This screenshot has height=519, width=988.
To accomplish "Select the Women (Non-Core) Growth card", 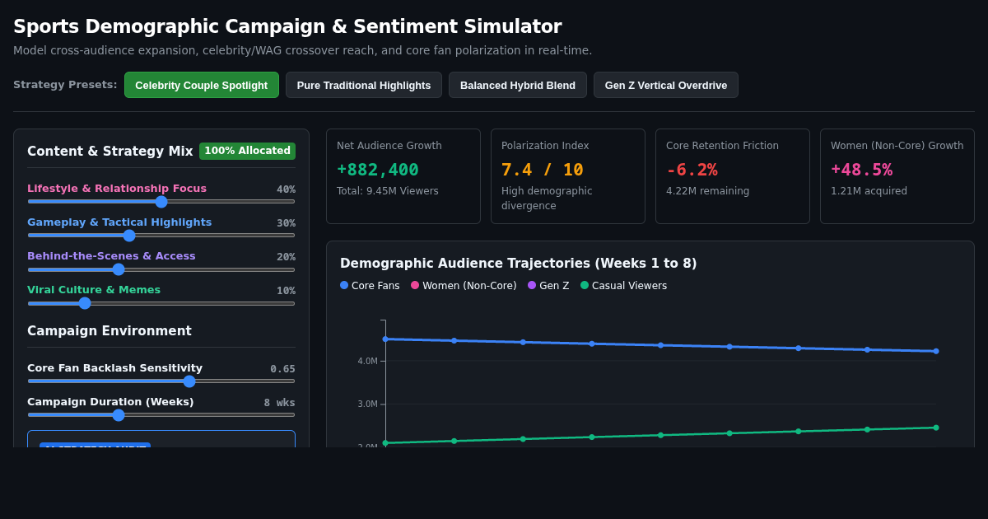I will 897,176.
